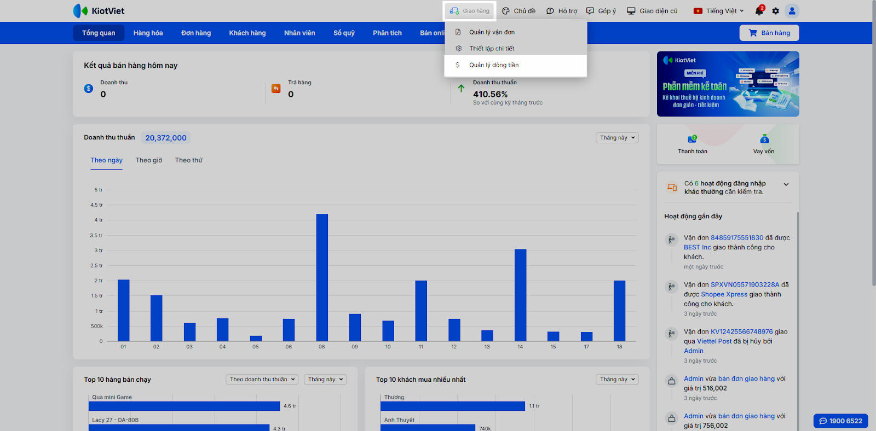Click the bag icon beside the 516,002 order
The width and height of the screenshot is (876, 431).
[671, 381]
